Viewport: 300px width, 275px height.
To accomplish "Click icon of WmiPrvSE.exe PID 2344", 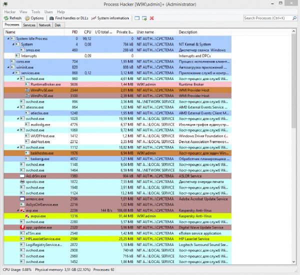I will [x=27, y=90].
